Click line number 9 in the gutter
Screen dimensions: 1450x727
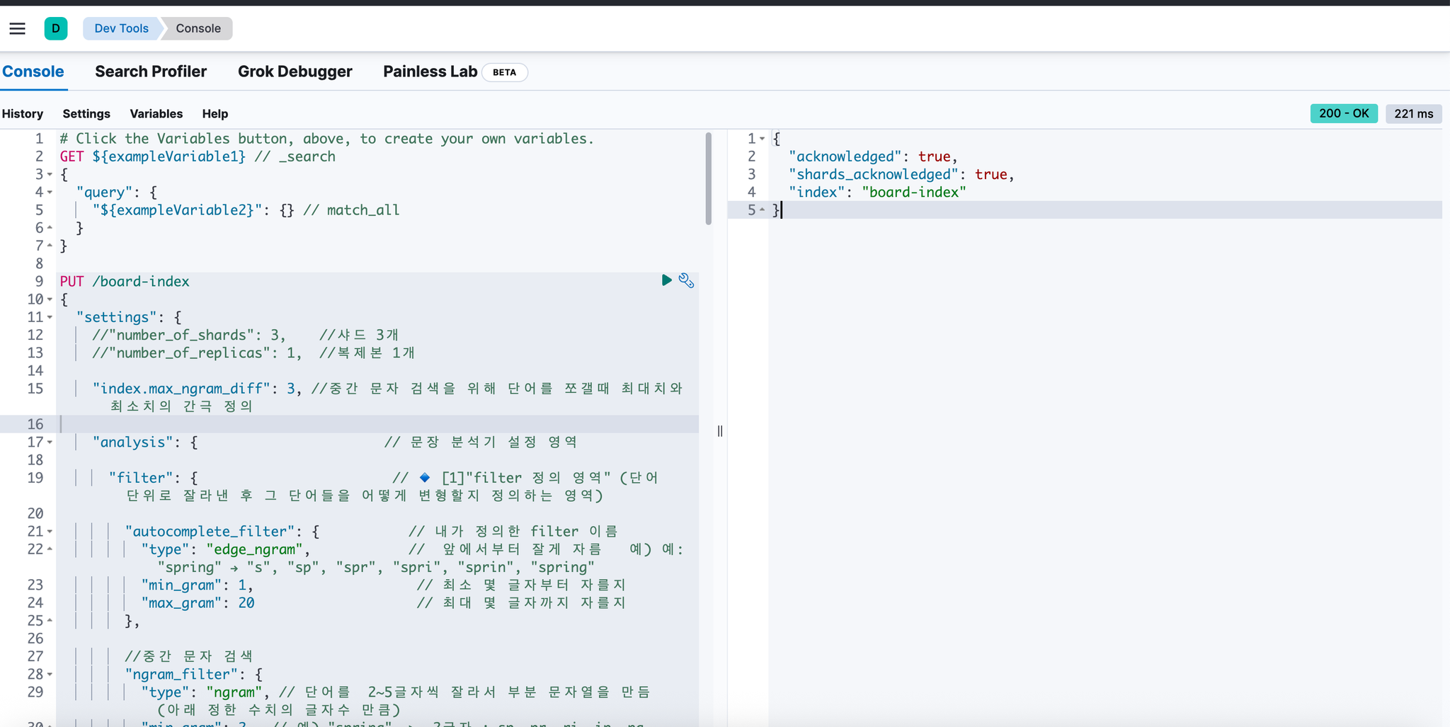[x=39, y=281]
